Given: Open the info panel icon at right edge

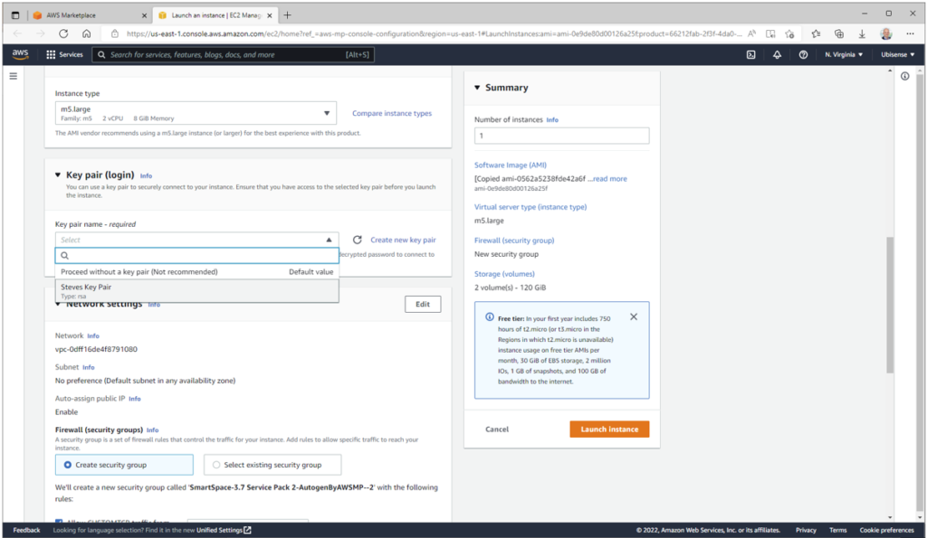Looking at the screenshot, I should (904, 76).
